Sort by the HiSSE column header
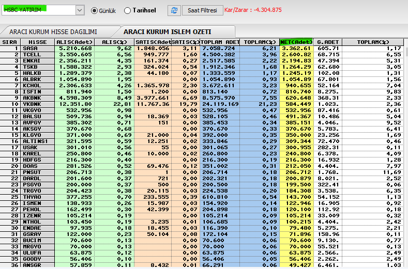The height and width of the screenshot is (269, 408). pos(38,42)
